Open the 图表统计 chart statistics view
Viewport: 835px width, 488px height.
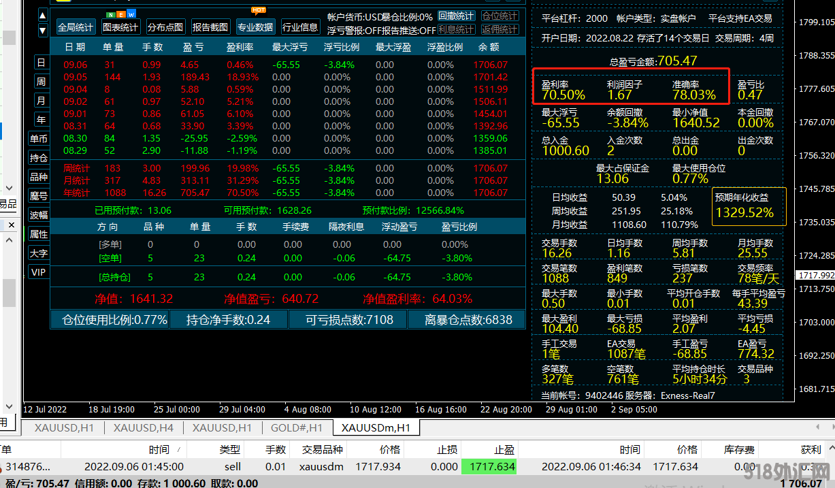[120, 27]
